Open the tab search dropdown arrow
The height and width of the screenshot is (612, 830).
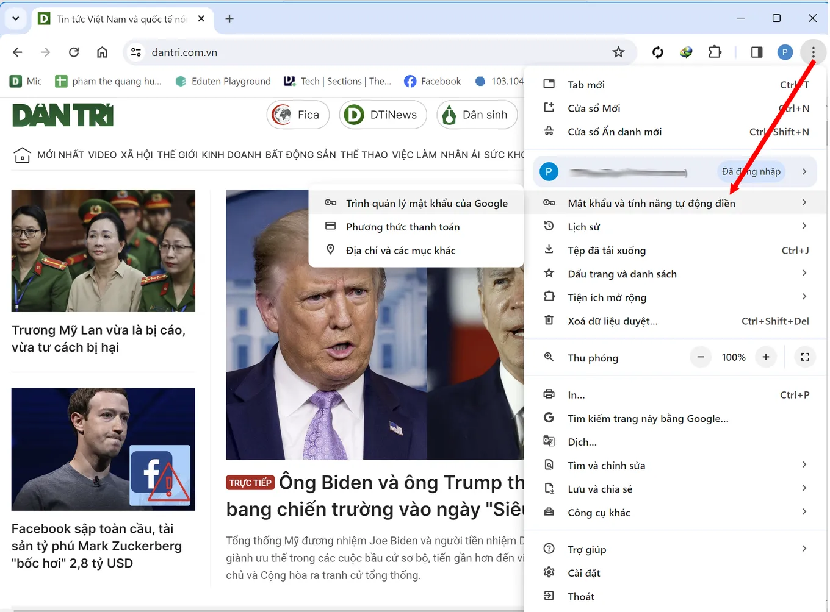pos(15,18)
